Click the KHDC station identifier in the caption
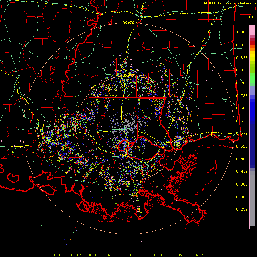 click(159, 255)
